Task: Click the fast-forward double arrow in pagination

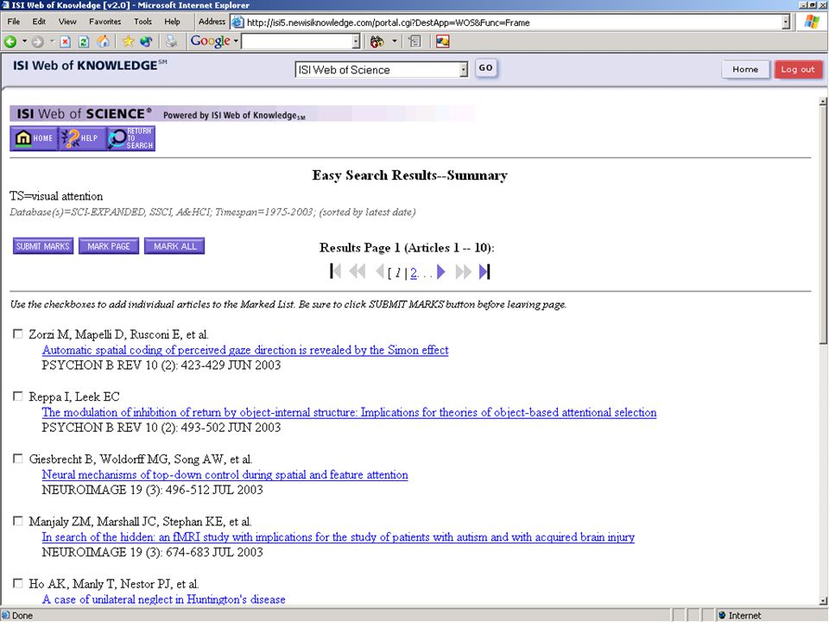Action: click(463, 272)
